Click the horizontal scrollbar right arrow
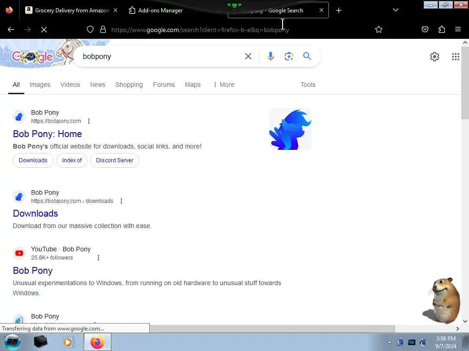469x351 pixels. (458, 329)
